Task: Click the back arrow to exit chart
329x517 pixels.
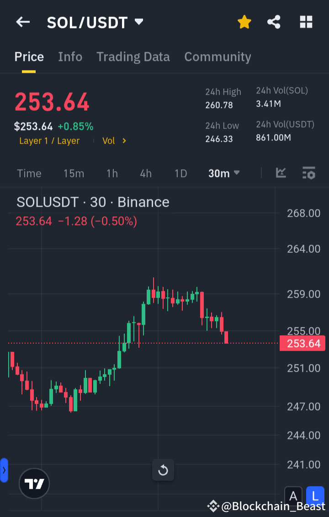Action: pos(23,21)
